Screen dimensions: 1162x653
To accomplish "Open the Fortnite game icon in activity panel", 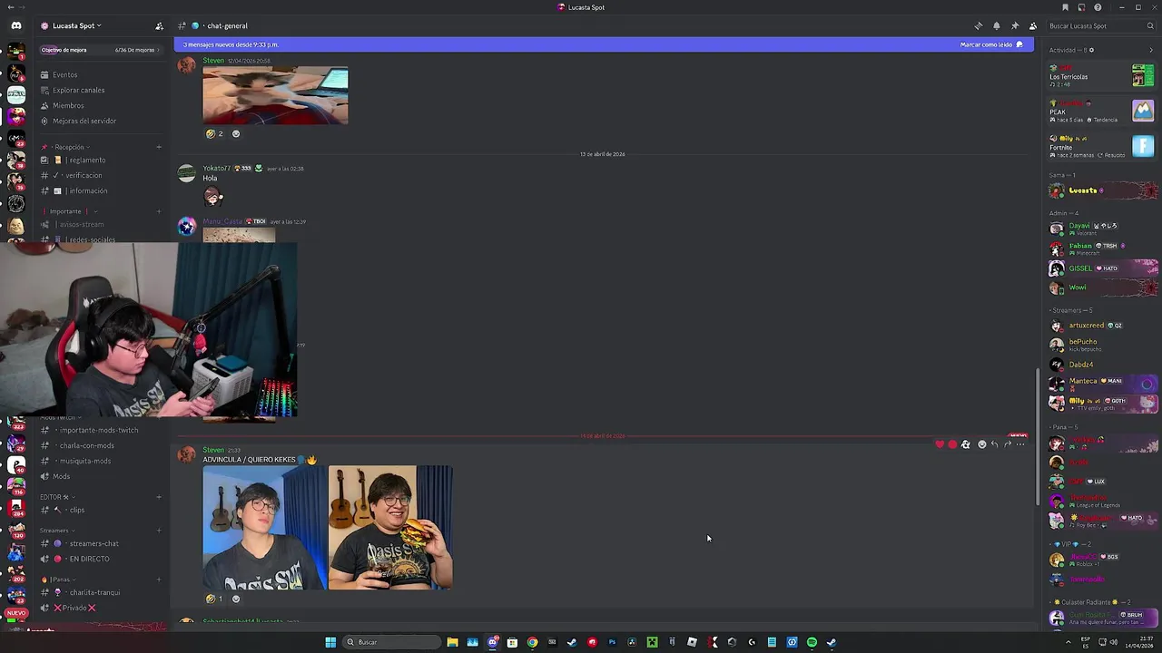I will [x=1143, y=146].
